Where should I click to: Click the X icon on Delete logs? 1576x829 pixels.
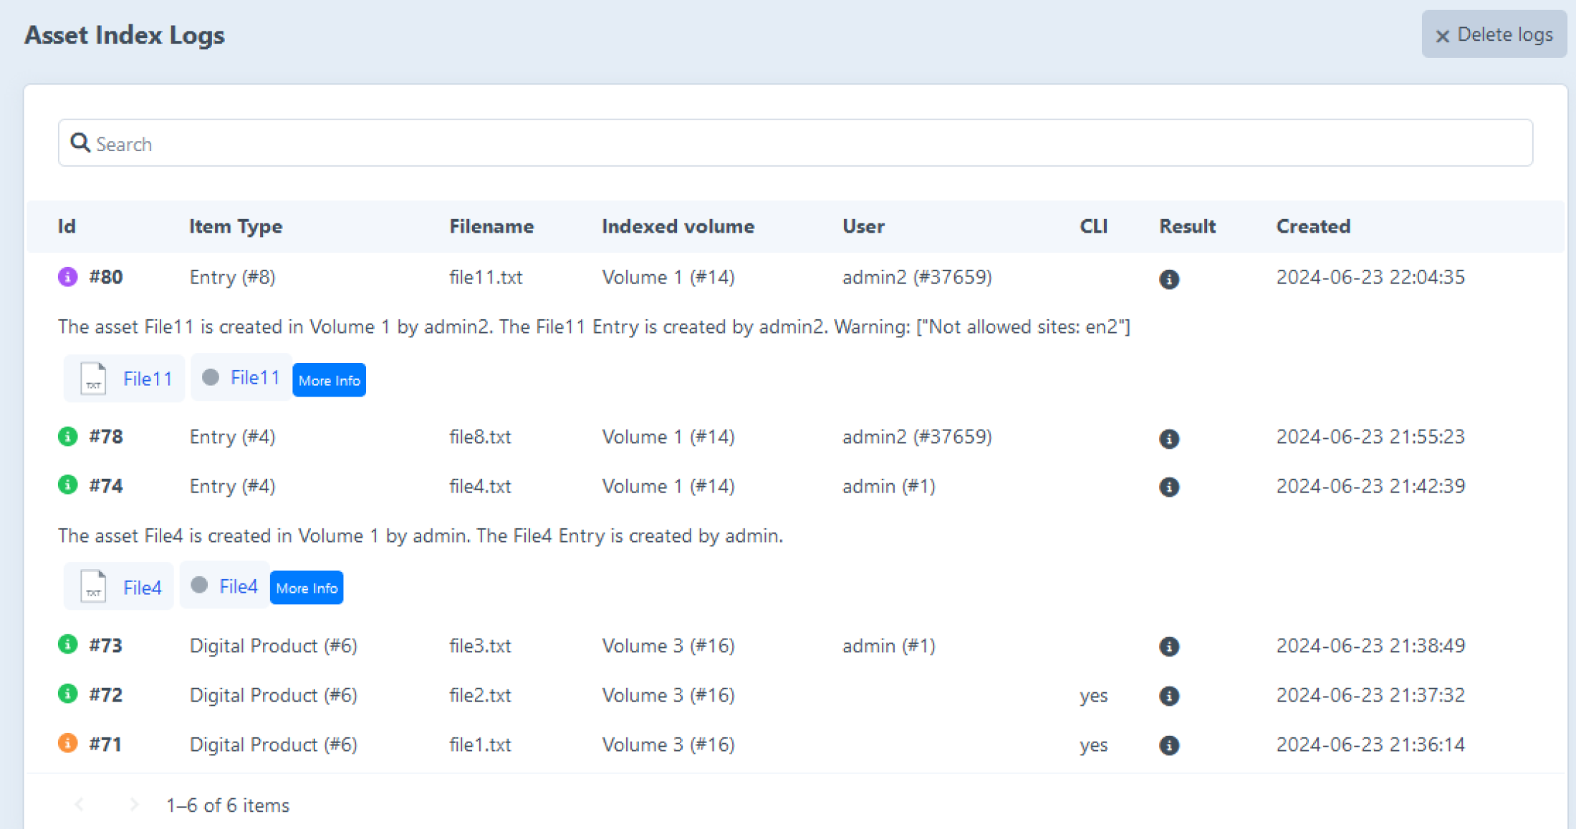[x=1442, y=36]
